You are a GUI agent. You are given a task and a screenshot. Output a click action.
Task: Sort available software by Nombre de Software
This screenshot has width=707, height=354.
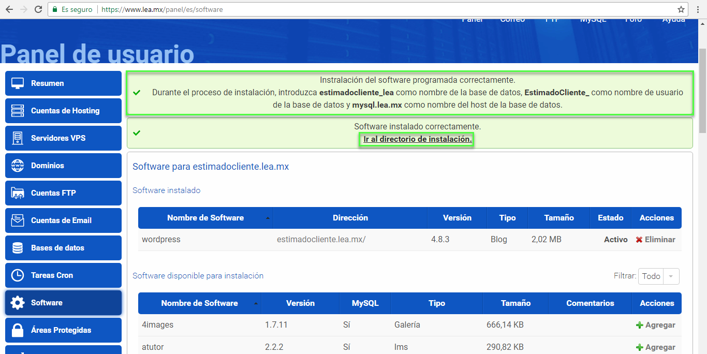pos(199,303)
